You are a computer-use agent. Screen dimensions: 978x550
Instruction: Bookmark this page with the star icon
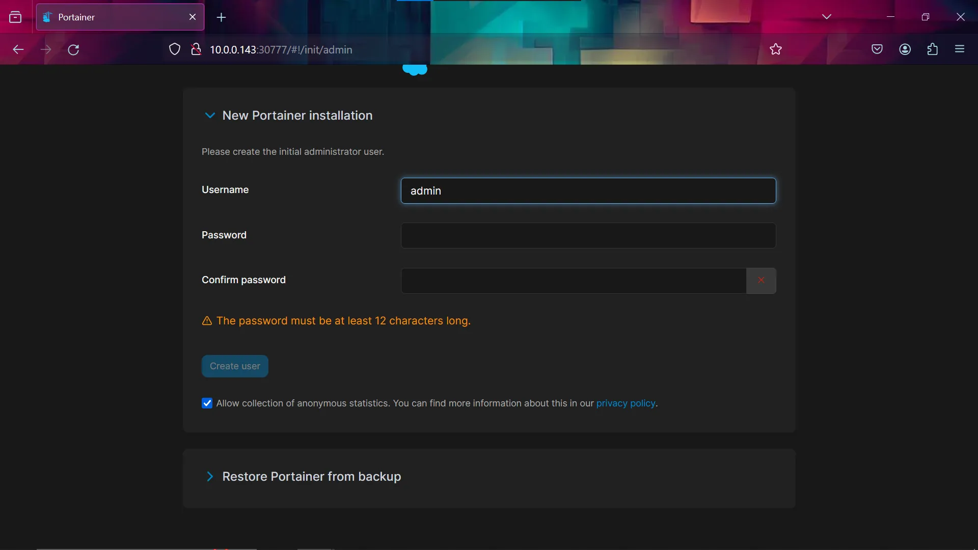pyautogui.click(x=775, y=49)
